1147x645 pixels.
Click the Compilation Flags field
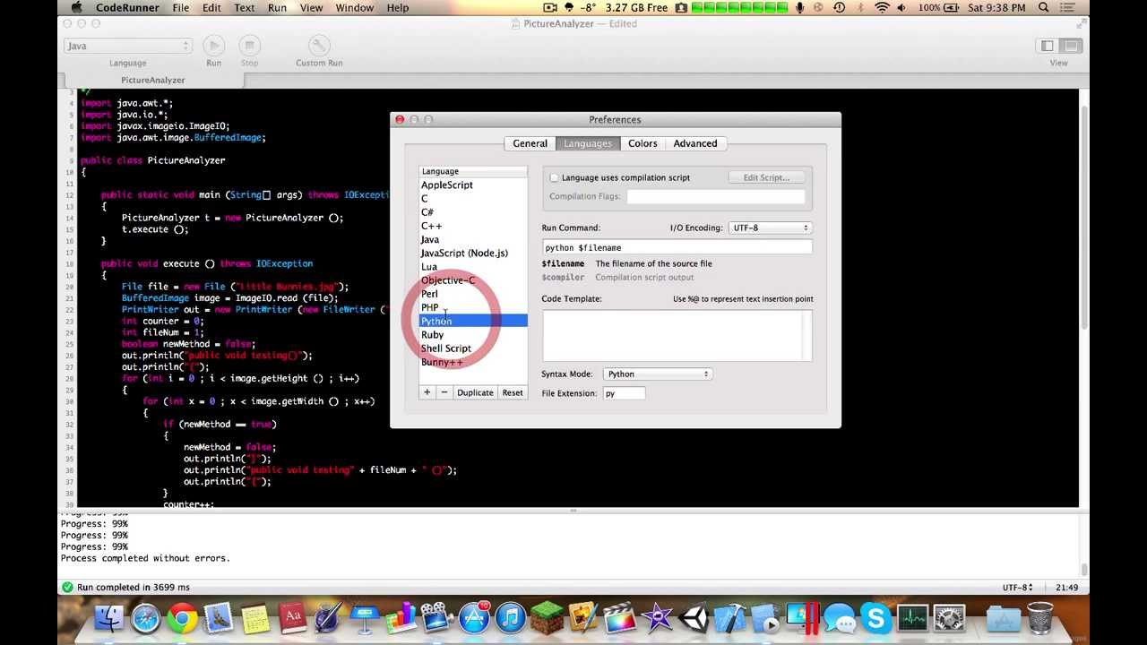pyautogui.click(x=715, y=197)
